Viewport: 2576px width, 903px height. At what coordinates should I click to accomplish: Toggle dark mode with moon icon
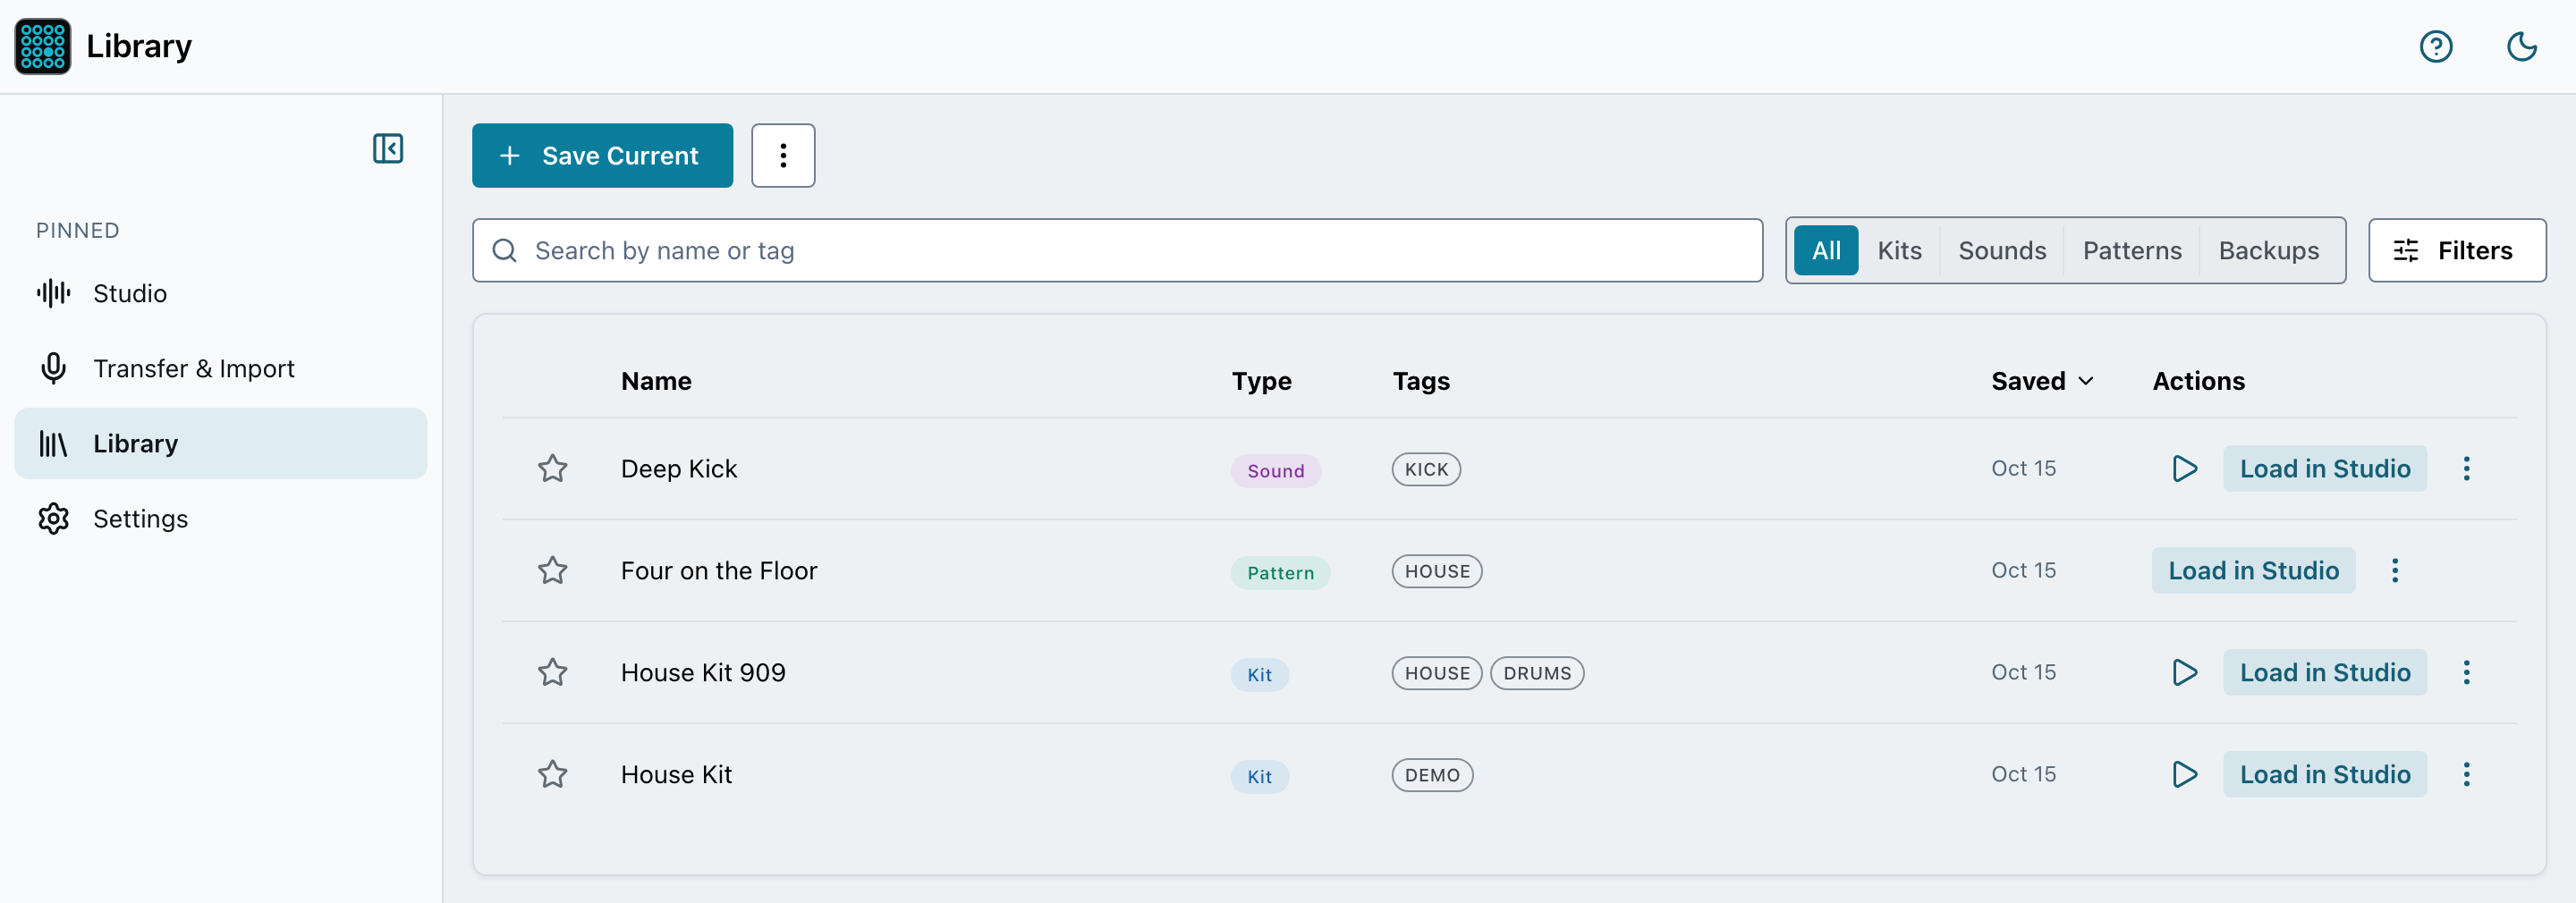pos(2522,46)
